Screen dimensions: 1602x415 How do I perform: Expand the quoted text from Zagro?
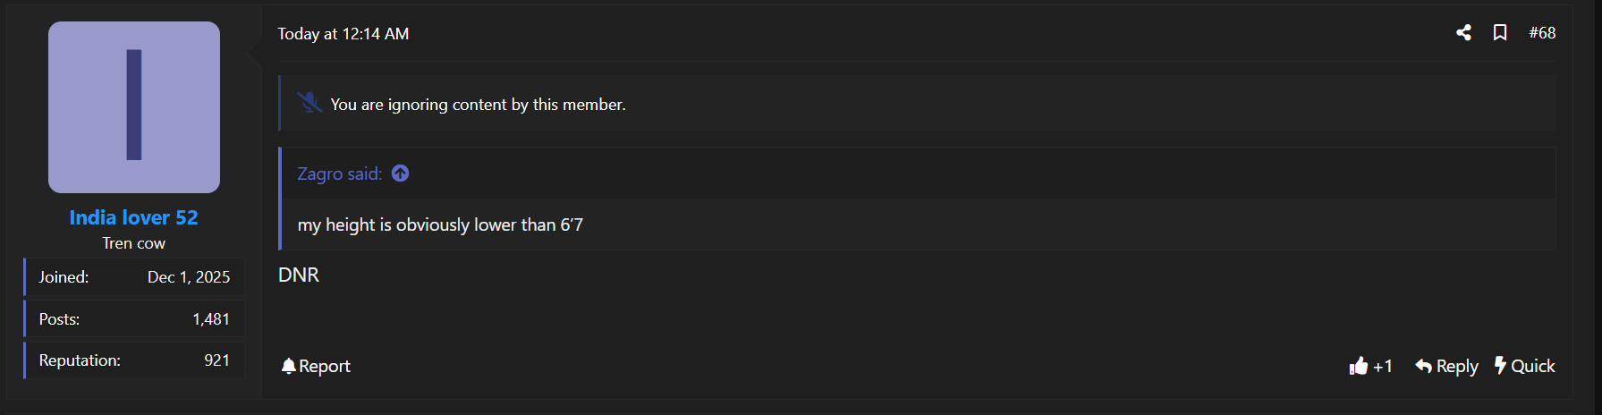click(440, 224)
